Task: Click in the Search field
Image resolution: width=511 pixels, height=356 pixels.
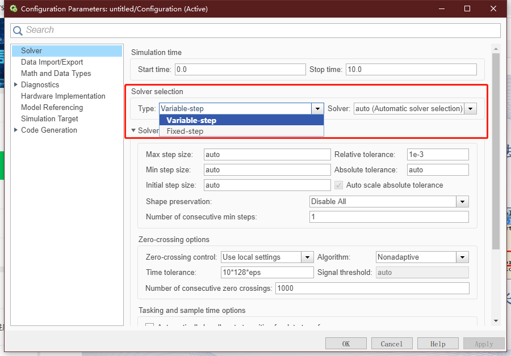Action: pyautogui.click(x=256, y=30)
